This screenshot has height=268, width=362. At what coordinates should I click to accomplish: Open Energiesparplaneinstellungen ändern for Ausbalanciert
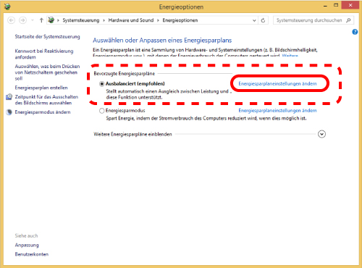pyautogui.click(x=277, y=83)
